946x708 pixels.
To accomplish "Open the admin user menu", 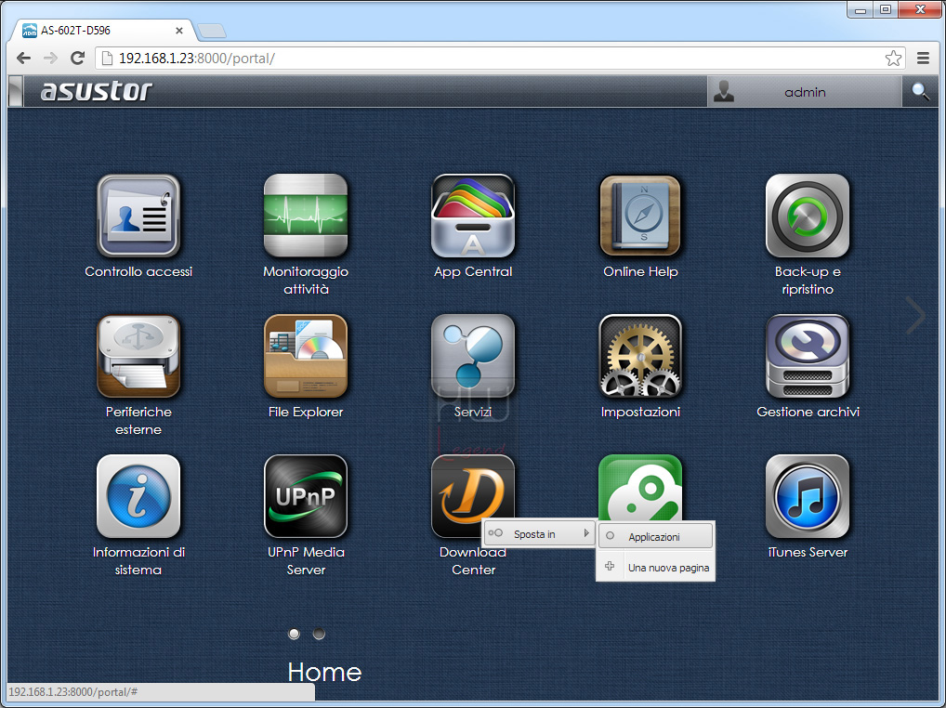I will pos(804,92).
